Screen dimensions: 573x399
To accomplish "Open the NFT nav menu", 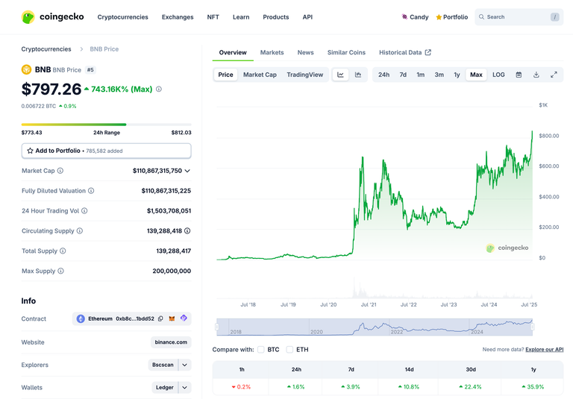I will click(213, 17).
